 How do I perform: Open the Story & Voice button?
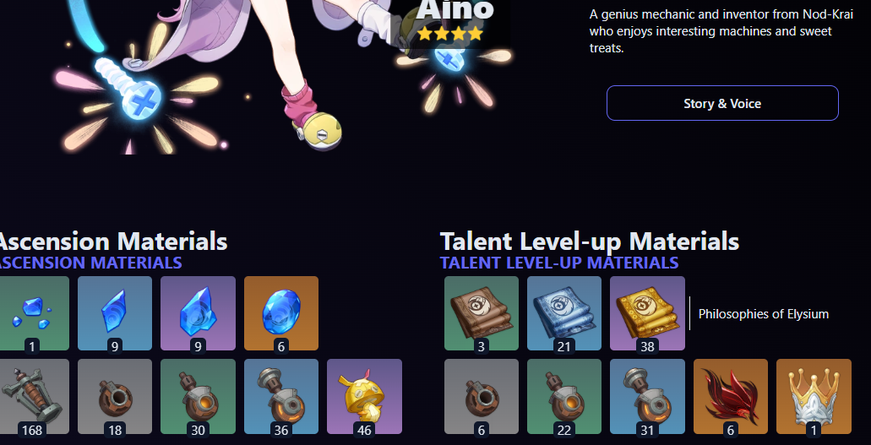pyautogui.click(x=722, y=103)
